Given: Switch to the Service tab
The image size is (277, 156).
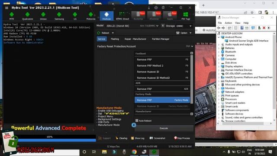Looking at the screenshot, I should pyautogui.click(x=102, y=39).
